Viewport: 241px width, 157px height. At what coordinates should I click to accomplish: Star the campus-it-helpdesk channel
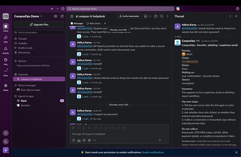pyautogui.click(x=72, y=16)
